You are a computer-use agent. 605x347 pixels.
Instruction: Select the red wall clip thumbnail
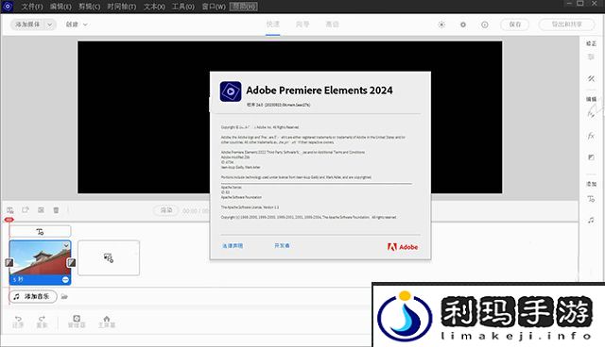(x=40, y=257)
